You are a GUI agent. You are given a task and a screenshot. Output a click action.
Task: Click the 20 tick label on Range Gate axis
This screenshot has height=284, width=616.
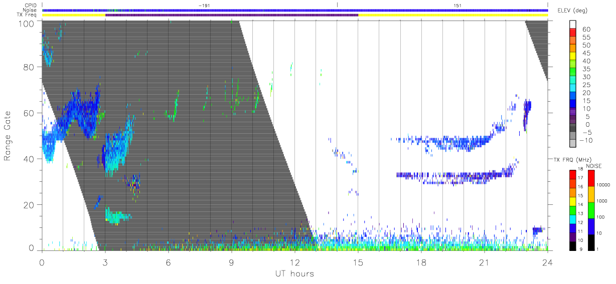click(x=29, y=205)
